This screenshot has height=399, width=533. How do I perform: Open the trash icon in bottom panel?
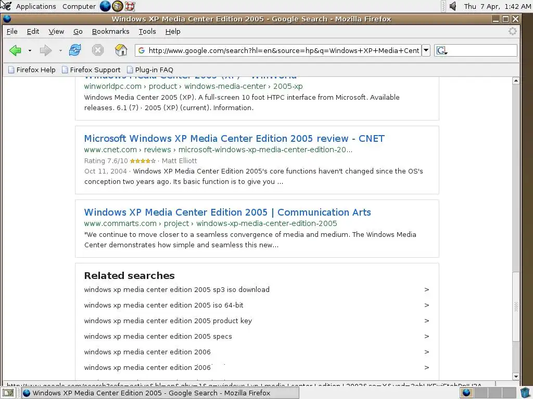pyautogui.click(x=525, y=393)
